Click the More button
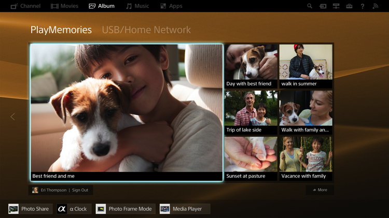This screenshot has height=218, width=389. click(x=320, y=190)
